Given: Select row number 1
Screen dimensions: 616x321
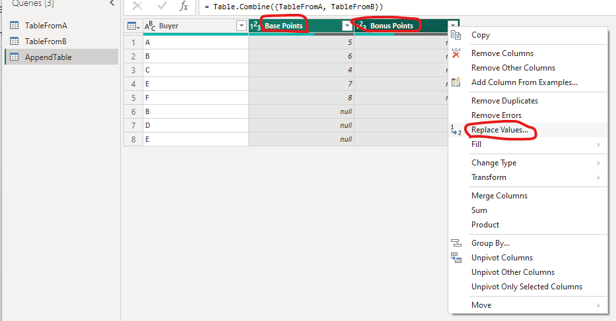Looking at the screenshot, I should 133,42.
